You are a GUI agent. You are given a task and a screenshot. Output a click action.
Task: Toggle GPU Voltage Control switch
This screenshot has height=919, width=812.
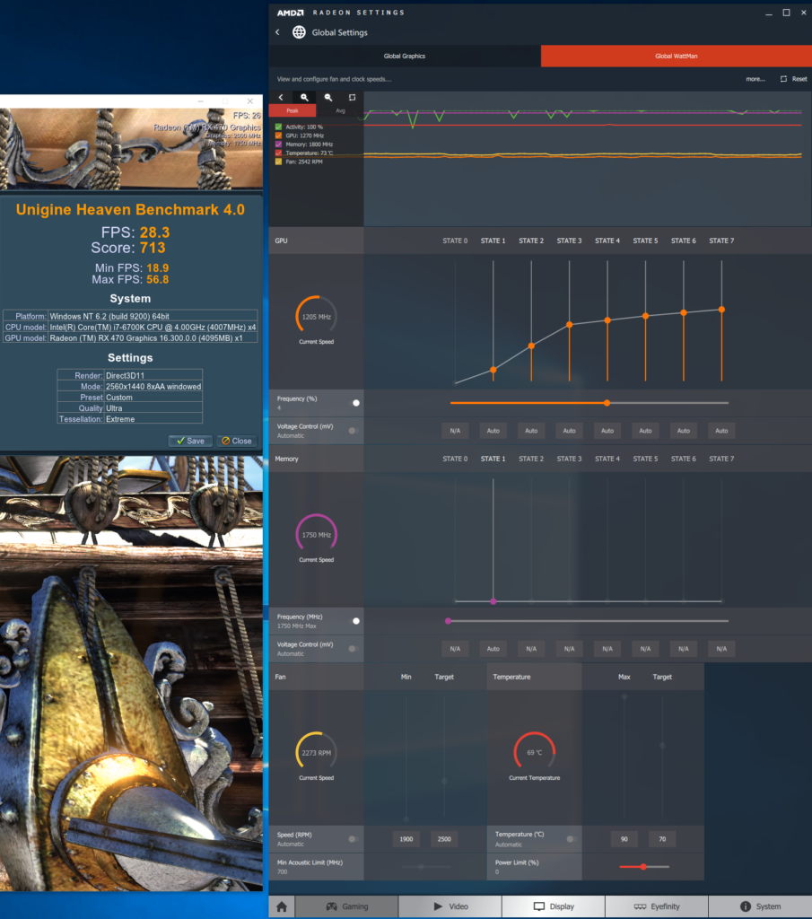point(354,431)
